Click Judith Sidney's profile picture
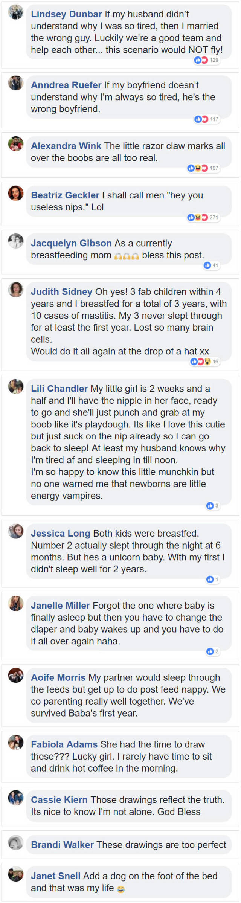 pos(16,290)
